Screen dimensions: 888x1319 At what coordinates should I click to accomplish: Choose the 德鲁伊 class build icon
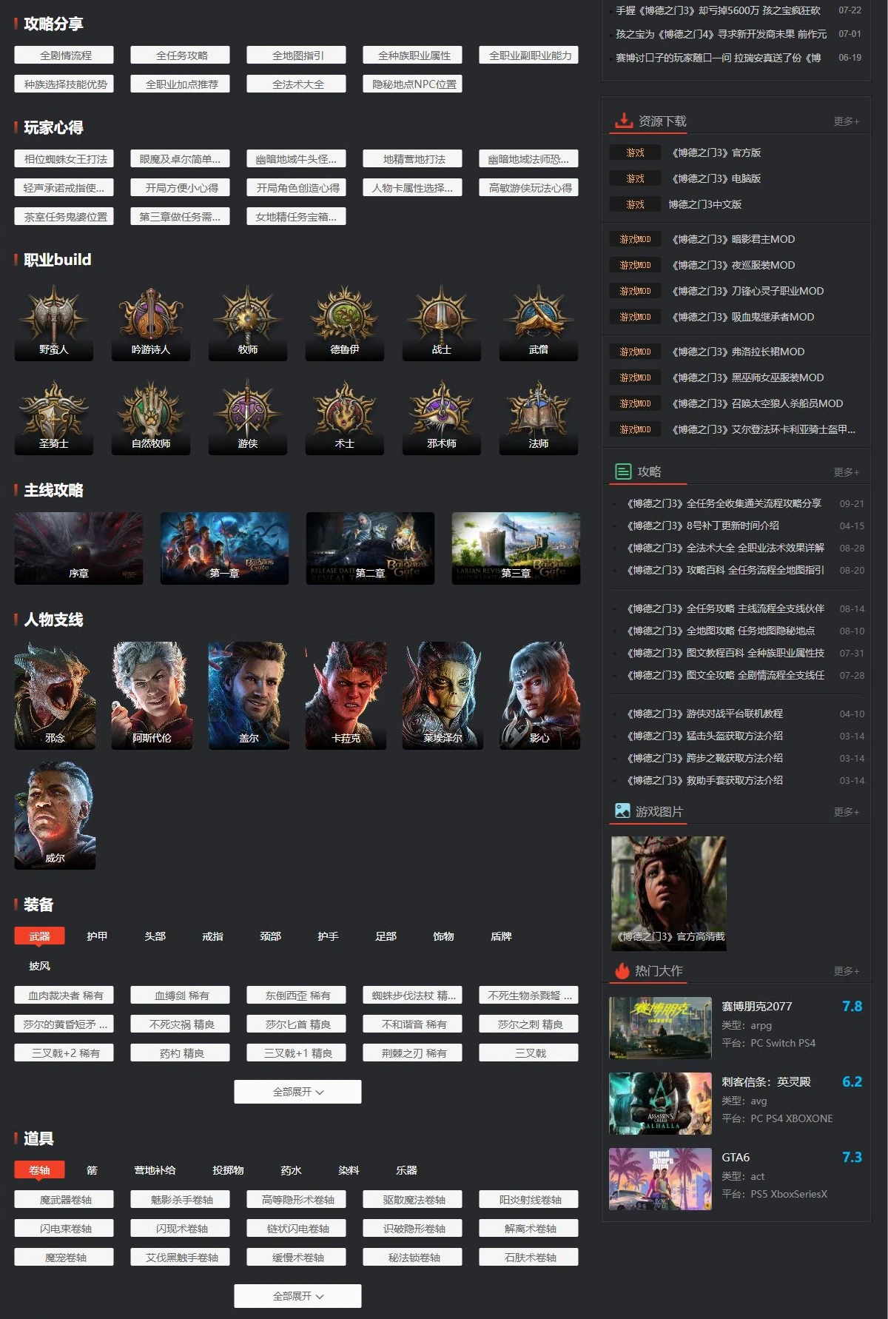click(x=345, y=323)
